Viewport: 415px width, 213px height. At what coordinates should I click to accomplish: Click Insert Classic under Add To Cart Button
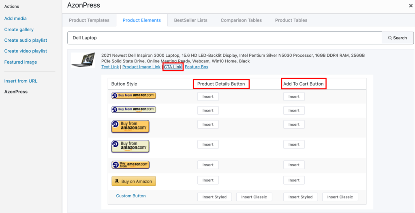pyautogui.click(x=340, y=197)
